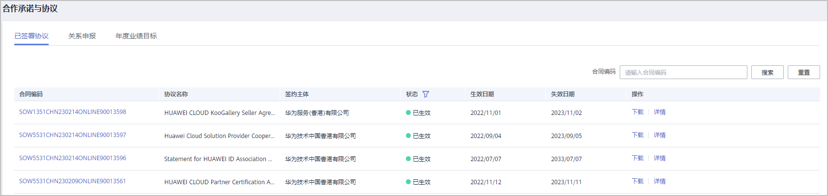Open the 状态 filter funnel icon

[426, 94]
